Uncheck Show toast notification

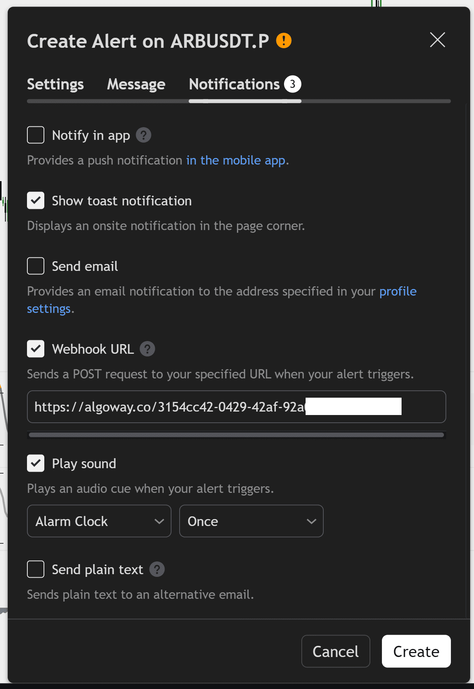[36, 201]
